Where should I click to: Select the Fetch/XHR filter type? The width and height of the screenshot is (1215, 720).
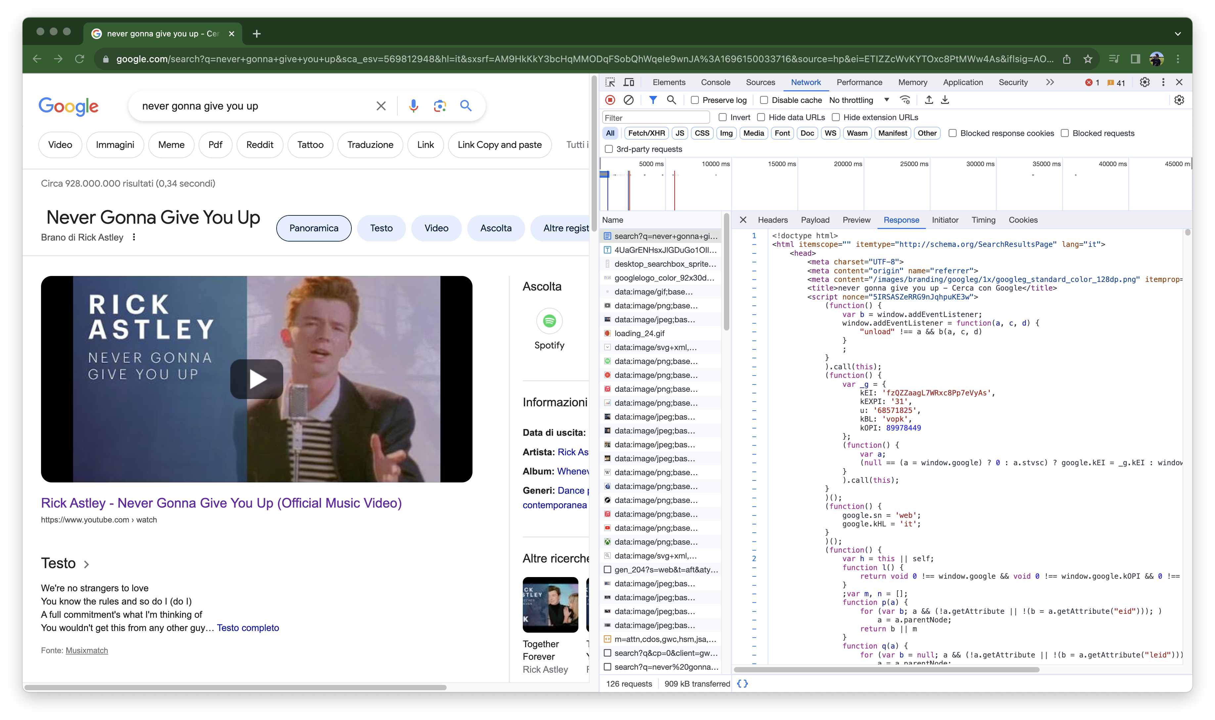click(x=646, y=133)
